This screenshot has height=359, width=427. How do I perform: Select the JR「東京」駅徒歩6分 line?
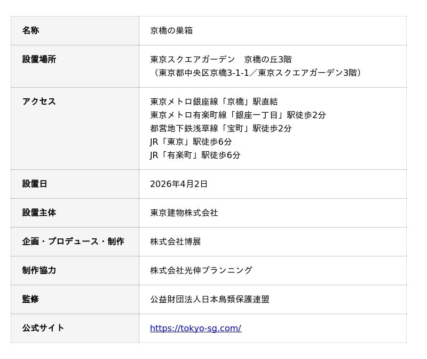pos(191,142)
